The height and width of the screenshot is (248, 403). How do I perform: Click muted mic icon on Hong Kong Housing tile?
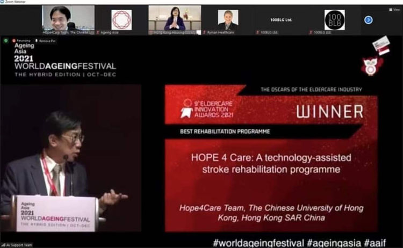coord(151,33)
